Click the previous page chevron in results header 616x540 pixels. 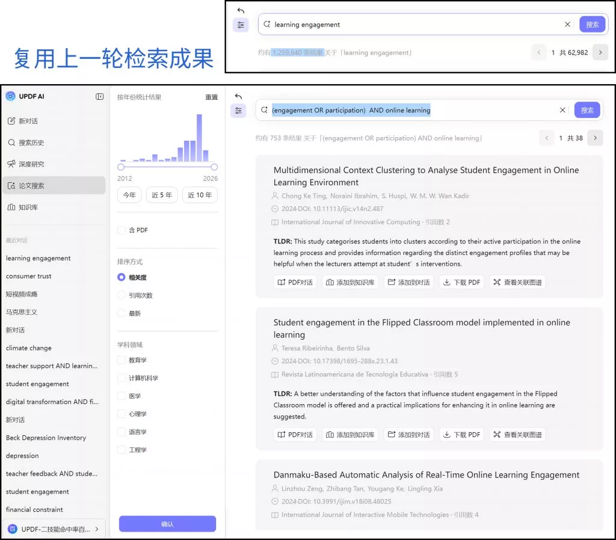pyautogui.click(x=546, y=138)
